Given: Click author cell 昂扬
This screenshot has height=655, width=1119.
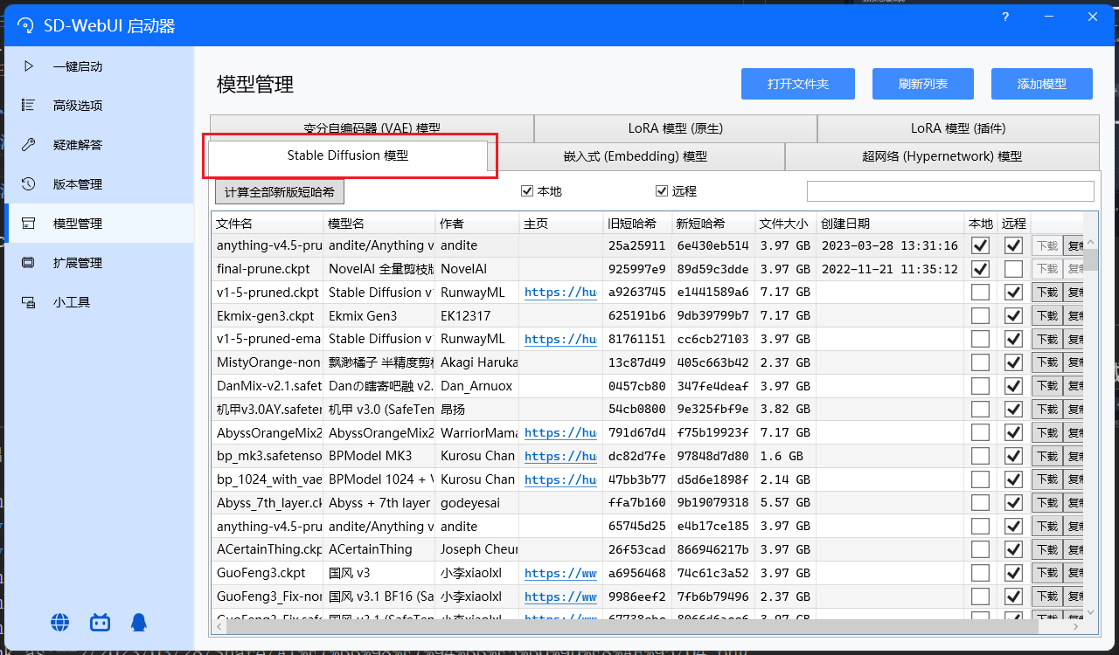Looking at the screenshot, I should 477,410.
